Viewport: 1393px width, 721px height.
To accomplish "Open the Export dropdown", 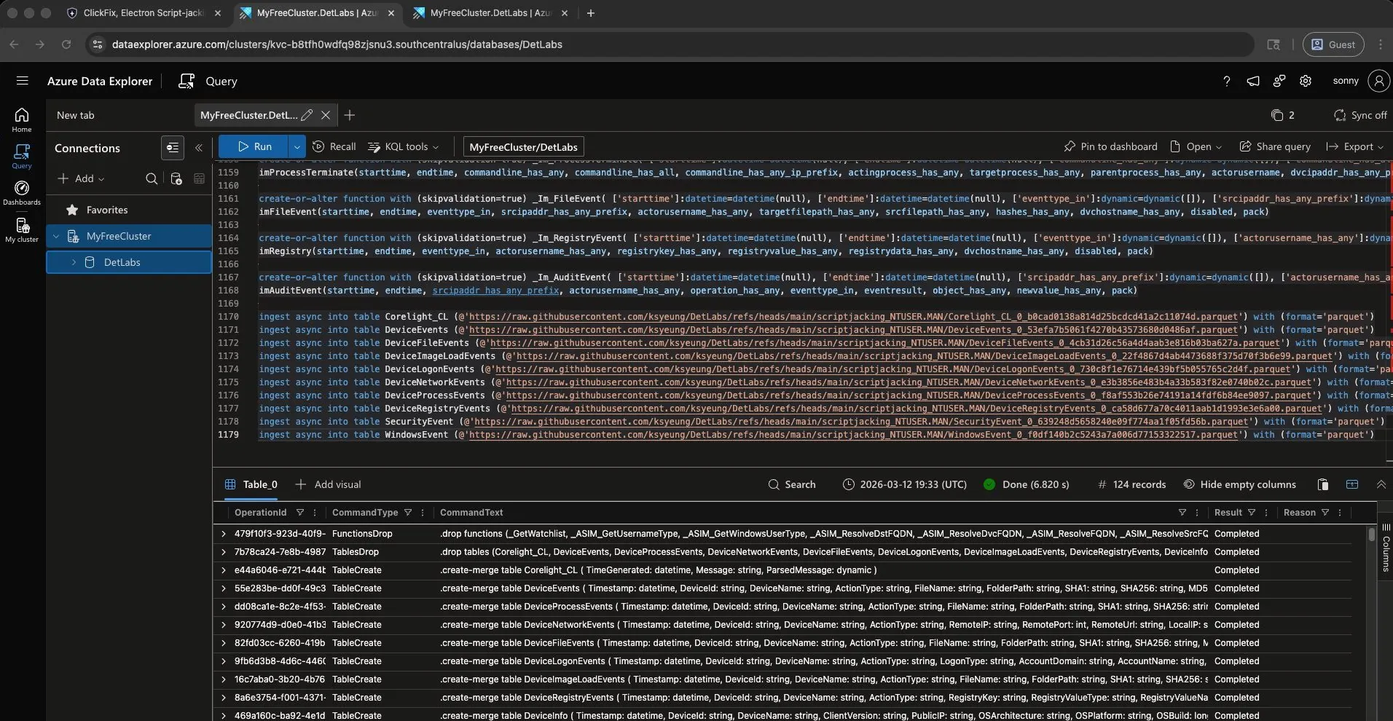I will [1354, 146].
